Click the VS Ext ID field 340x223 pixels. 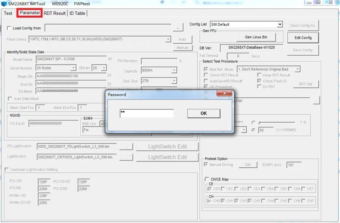[54, 124]
